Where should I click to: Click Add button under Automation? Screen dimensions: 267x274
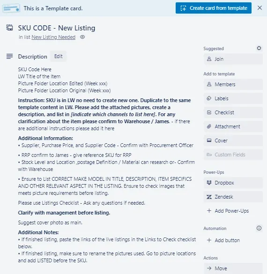tap(233, 240)
